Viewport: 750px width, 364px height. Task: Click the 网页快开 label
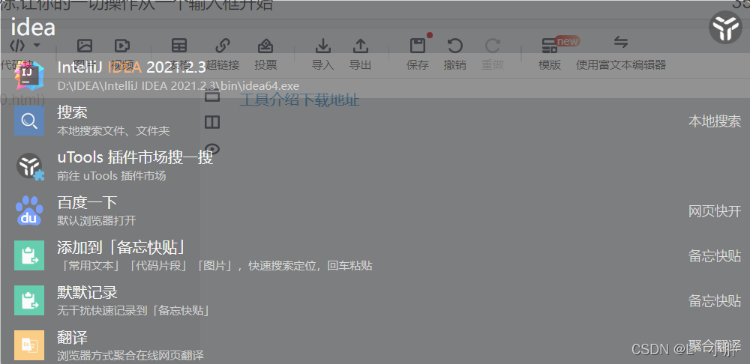(x=715, y=211)
